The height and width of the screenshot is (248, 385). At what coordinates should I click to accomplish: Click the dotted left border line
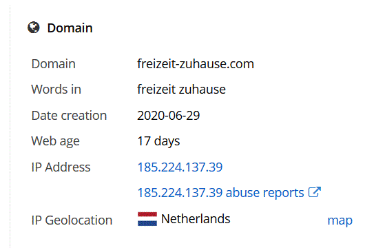tap(10, 127)
